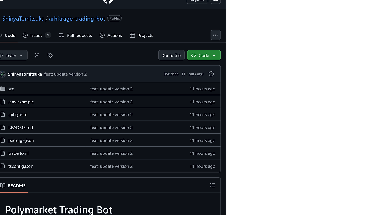The image size is (382, 215).
Task: Click commit message in .env.example row
Action: (111, 102)
